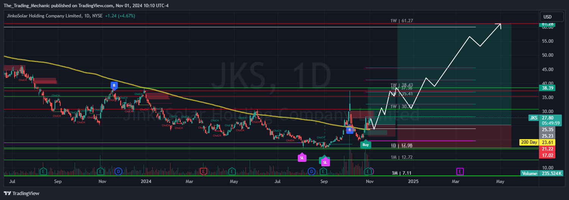Click the May label at far right of time axis
Screen dimensions: 569x200
point(500,181)
